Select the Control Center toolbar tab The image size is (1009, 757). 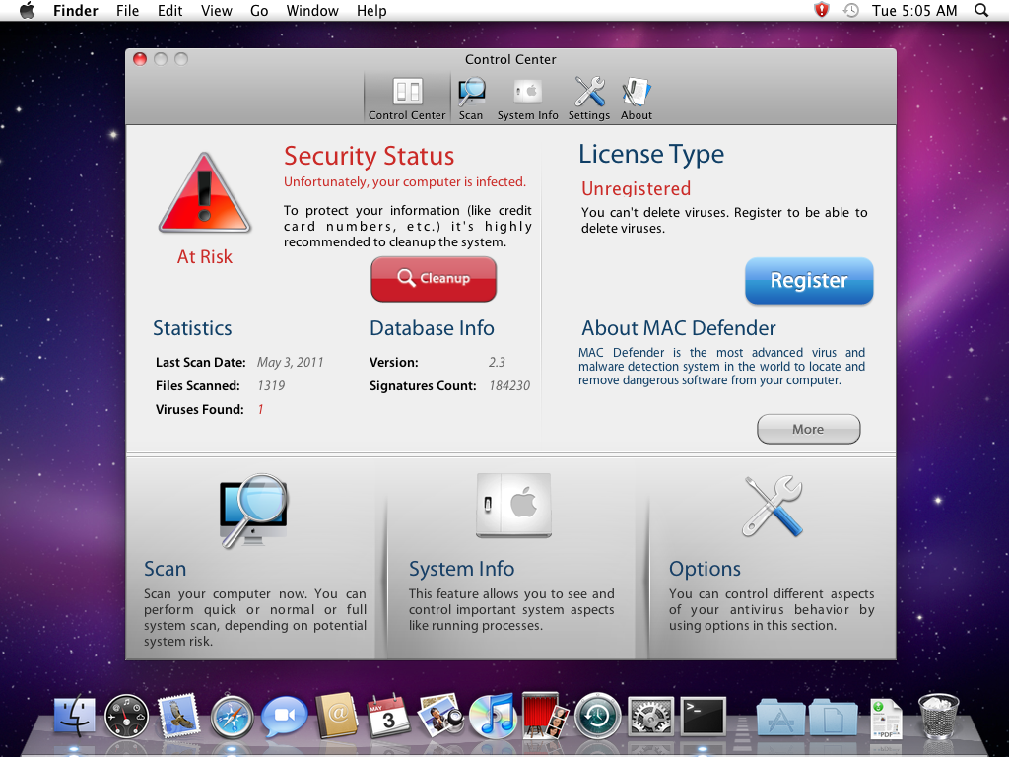[x=407, y=99]
